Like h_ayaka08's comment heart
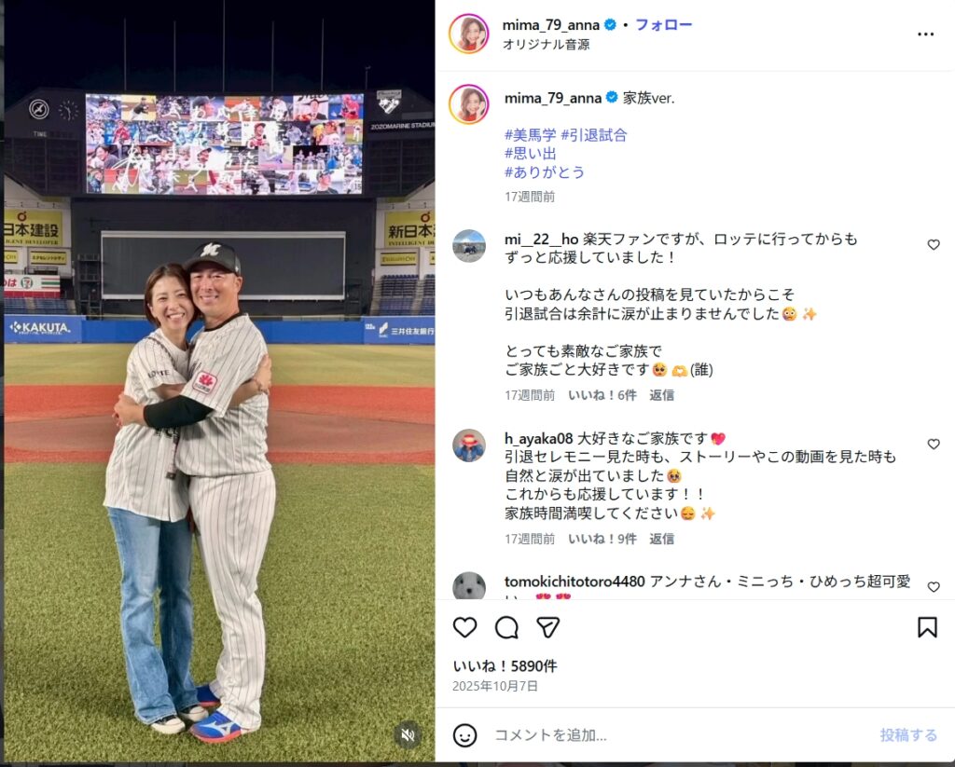 tap(933, 445)
